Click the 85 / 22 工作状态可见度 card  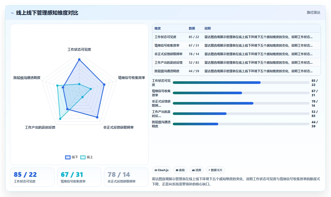(x=32, y=177)
